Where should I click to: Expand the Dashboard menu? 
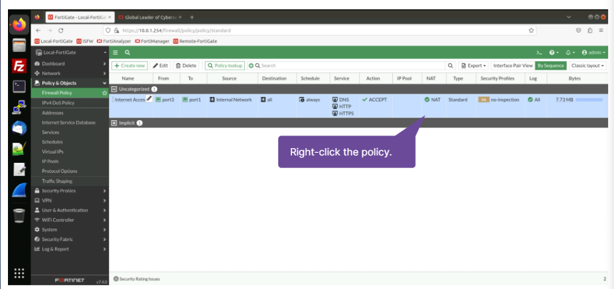pyautogui.click(x=69, y=64)
